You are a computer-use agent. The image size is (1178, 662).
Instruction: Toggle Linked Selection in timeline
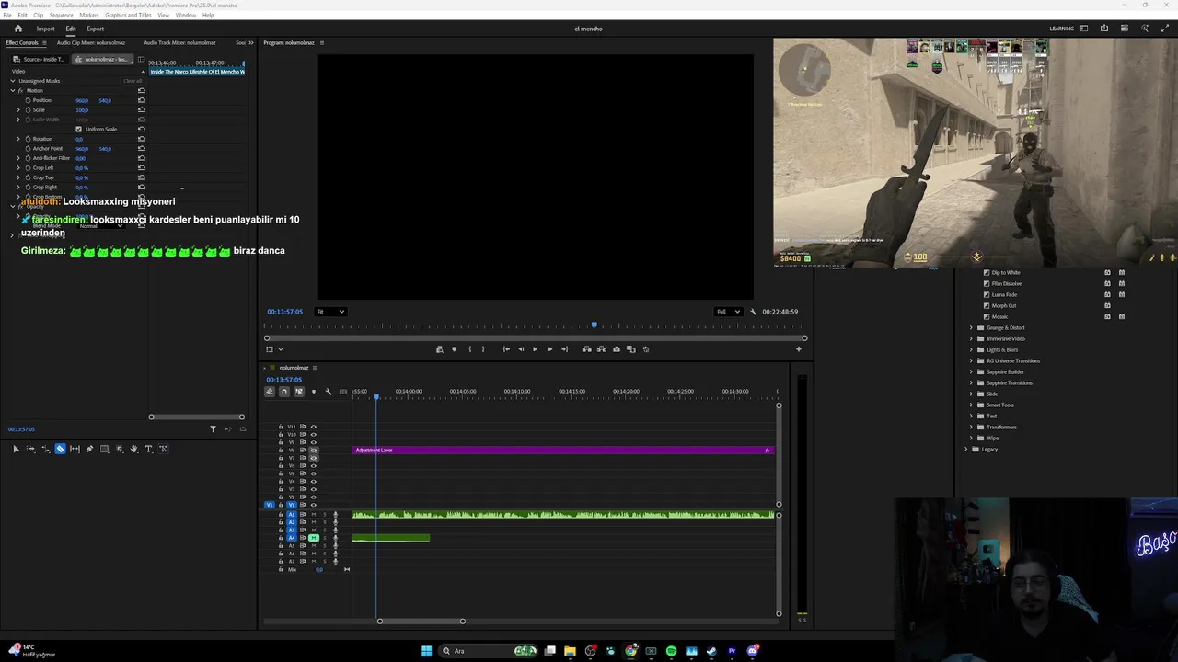coord(298,392)
